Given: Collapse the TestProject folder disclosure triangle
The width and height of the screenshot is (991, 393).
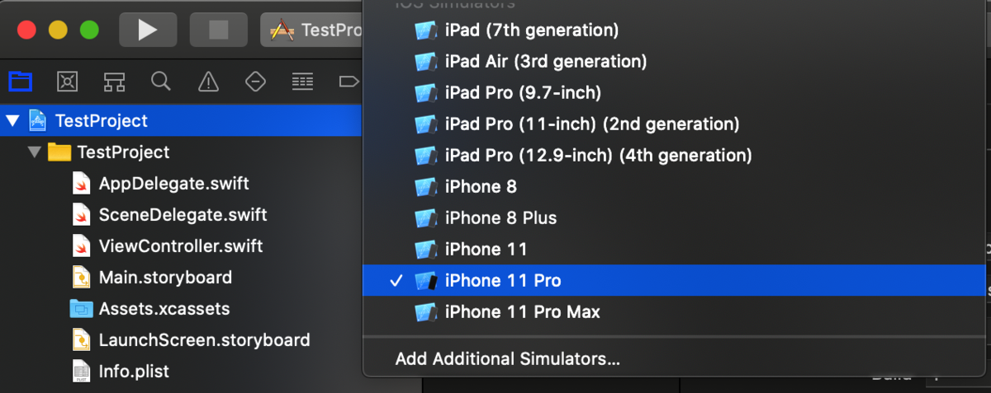Looking at the screenshot, I should [x=34, y=152].
